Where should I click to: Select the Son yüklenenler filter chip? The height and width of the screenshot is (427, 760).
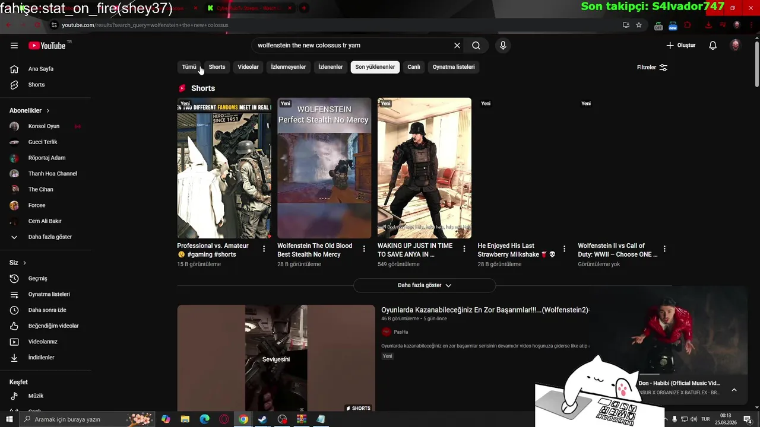tap(375, 67)
